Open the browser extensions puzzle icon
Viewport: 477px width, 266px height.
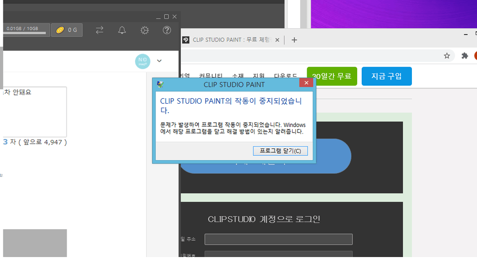(x=465, y=56)
